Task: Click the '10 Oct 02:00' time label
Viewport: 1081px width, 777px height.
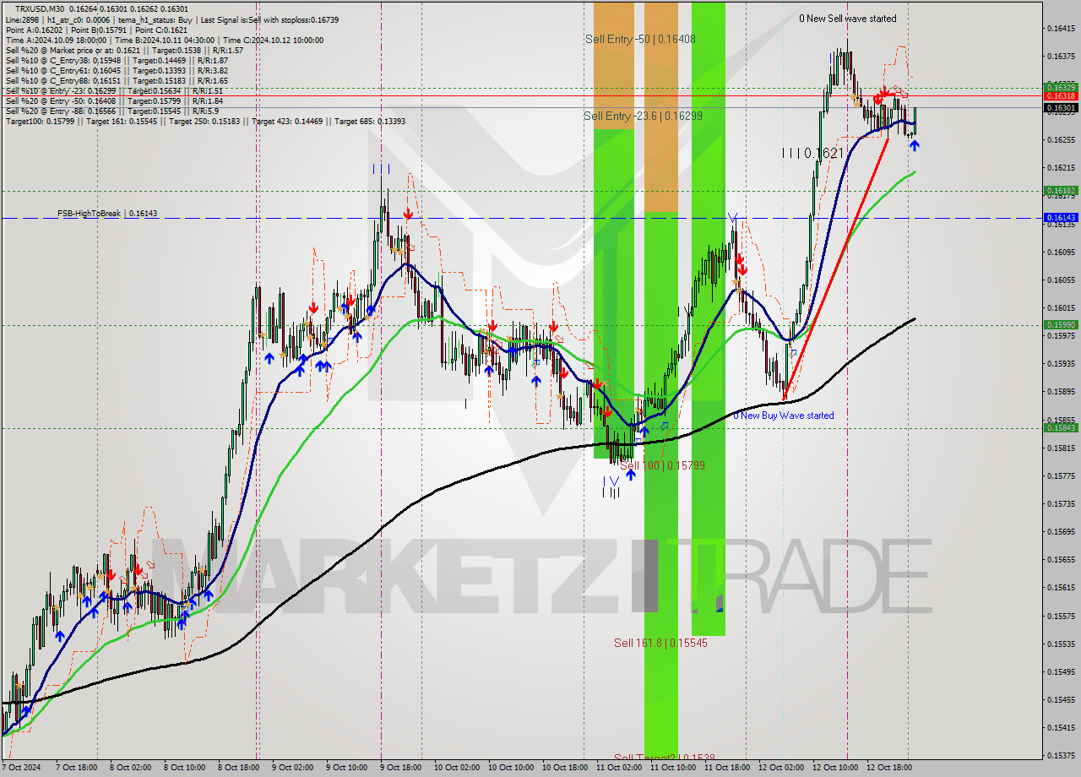Action: coord(456,768)
